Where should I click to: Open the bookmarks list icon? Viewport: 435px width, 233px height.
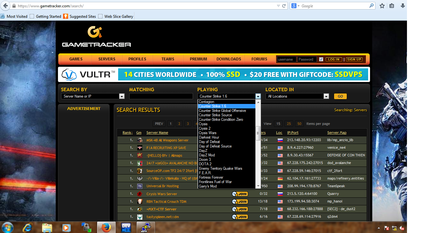pos(392,6)
